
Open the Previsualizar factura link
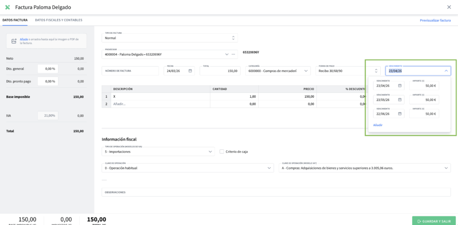point(435,20)
